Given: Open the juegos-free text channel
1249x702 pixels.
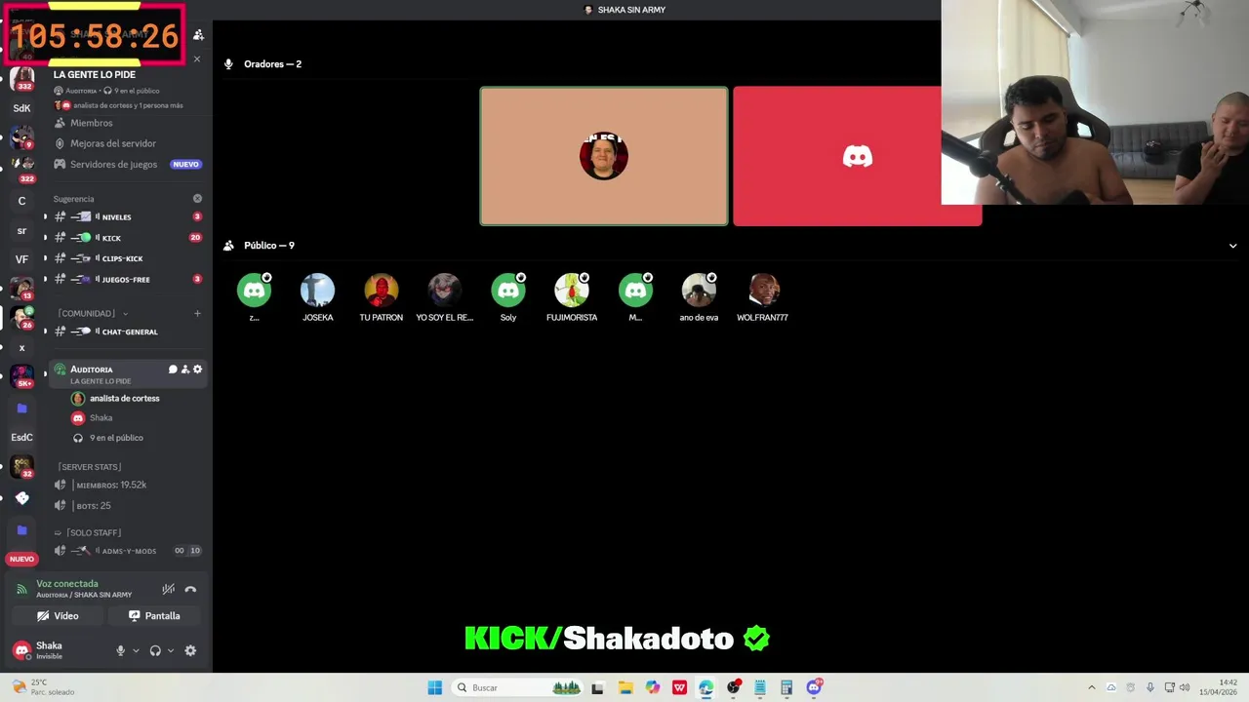Looking at the screenshot, I should (x=129, y=279).
